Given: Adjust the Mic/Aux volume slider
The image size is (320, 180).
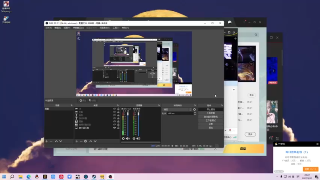Looking at the screenshot, I should pos(128,114).
